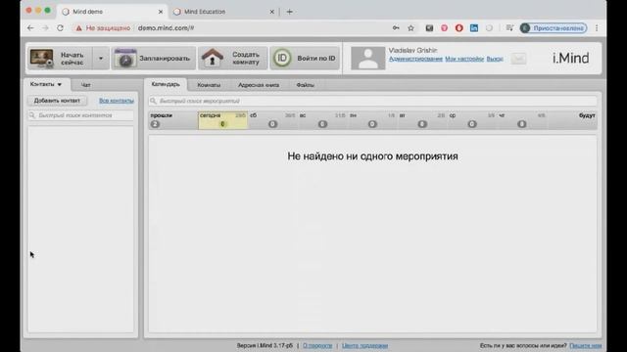Viewport: 627px width, 352px height.
Task: Open the 'Администрирование' link
Action: click(415, 59)
